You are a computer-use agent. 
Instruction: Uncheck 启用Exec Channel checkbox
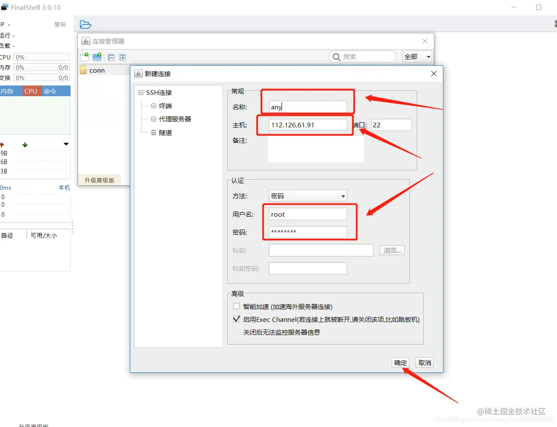pos(236,319)
